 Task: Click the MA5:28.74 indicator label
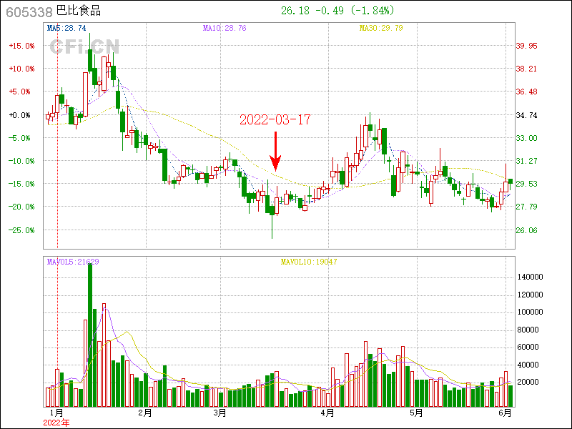(x=66, y=28)
